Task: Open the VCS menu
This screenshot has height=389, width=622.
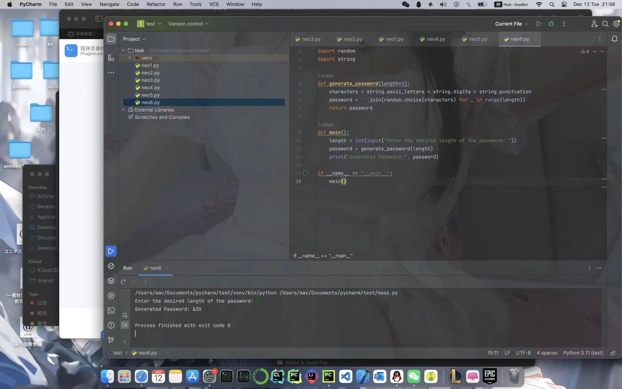Action: pyautogui.click(x=214, y=4)
